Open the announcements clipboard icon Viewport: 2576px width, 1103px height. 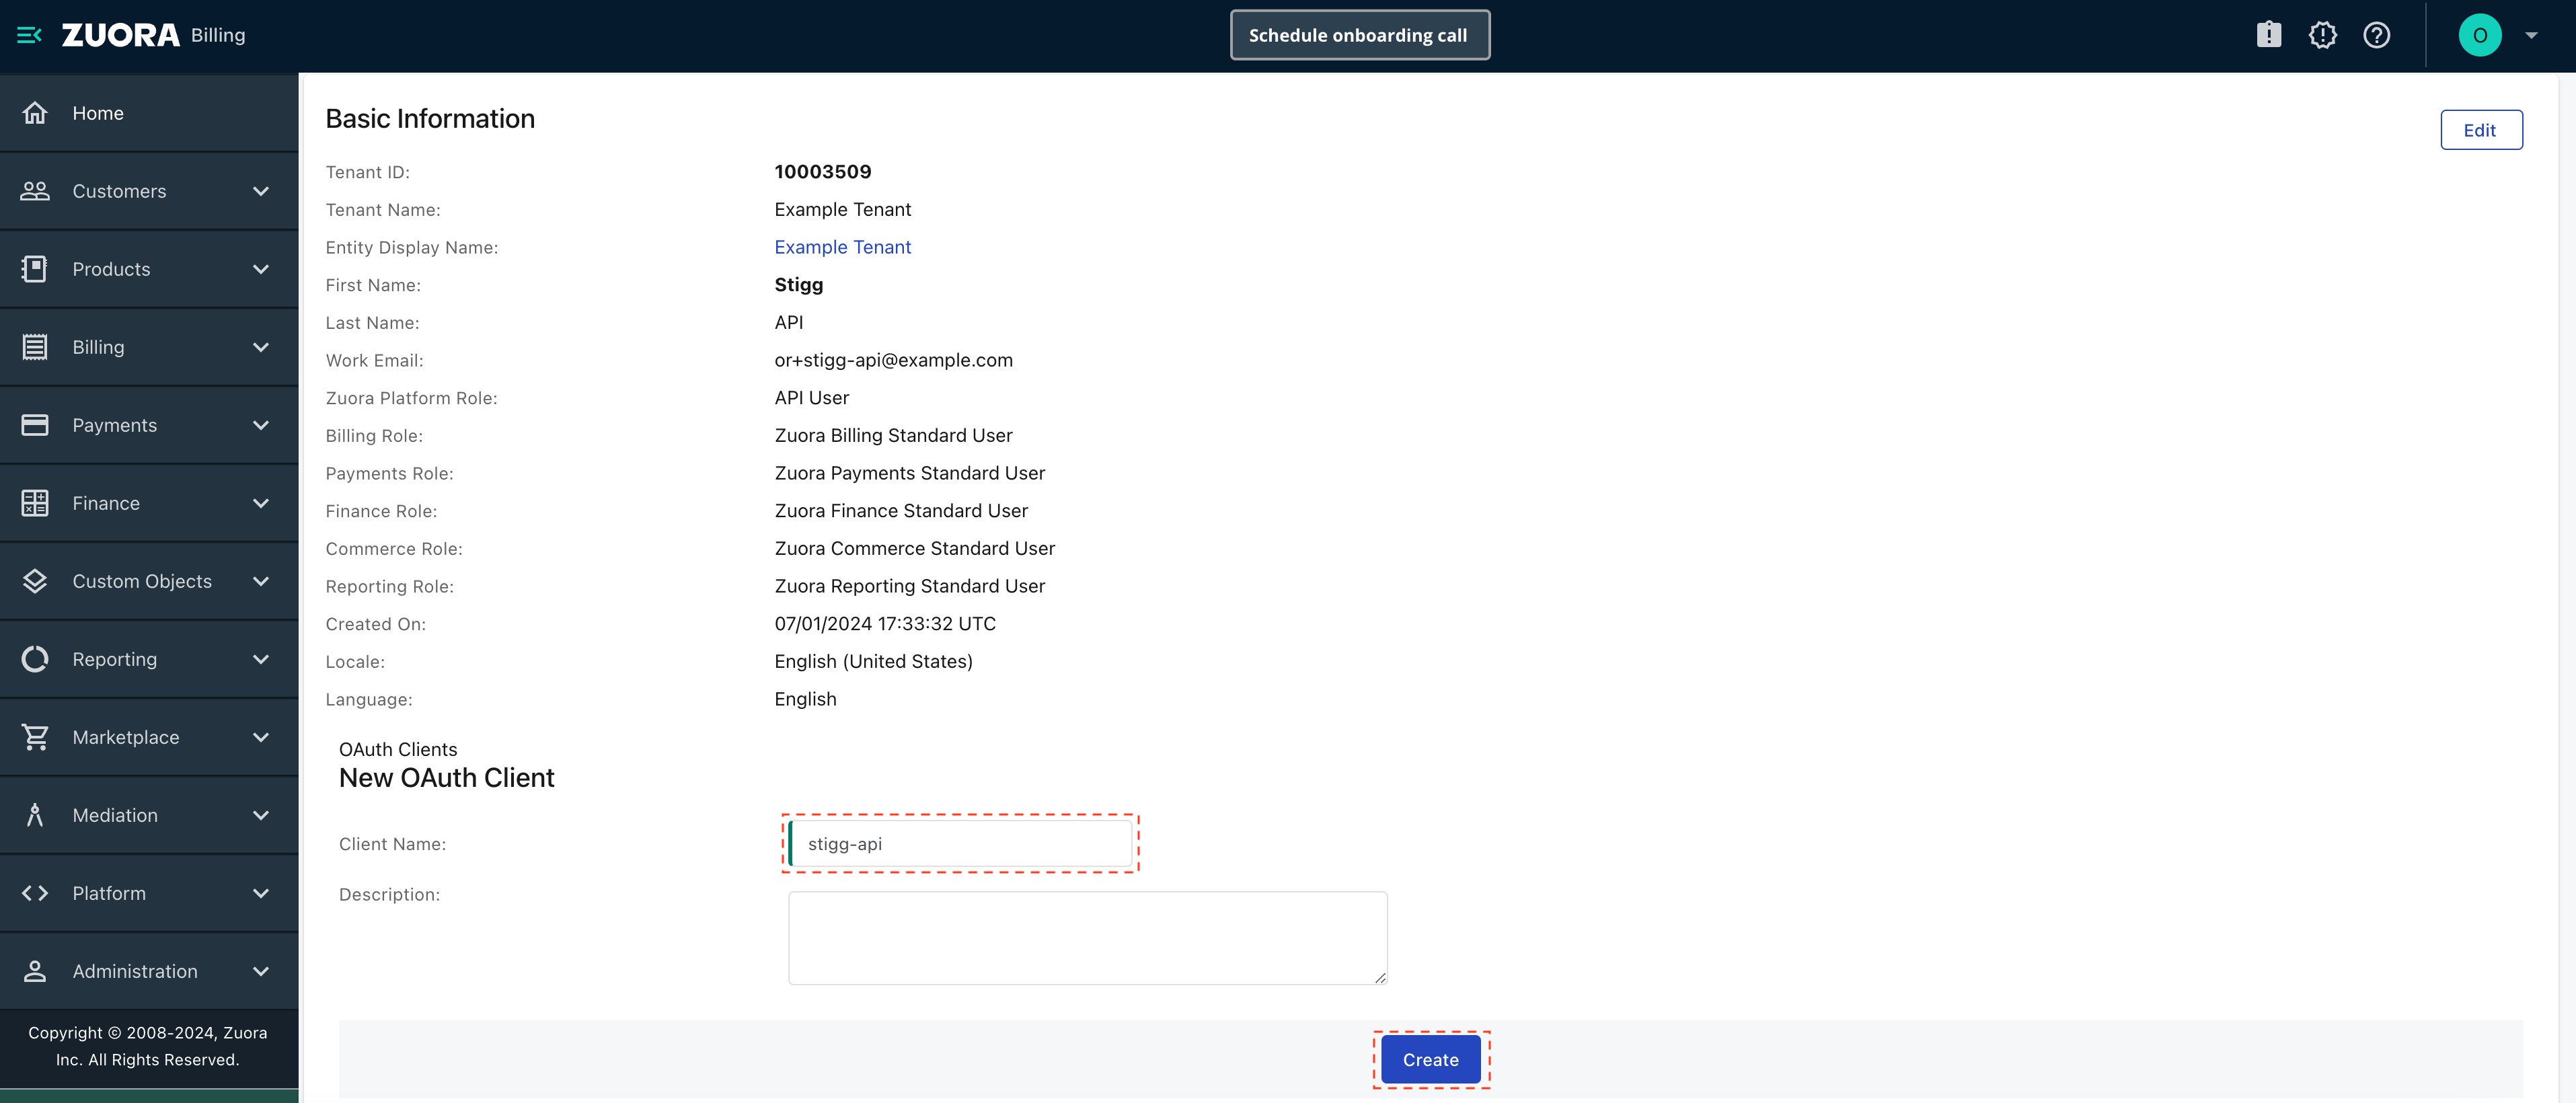2269,35
